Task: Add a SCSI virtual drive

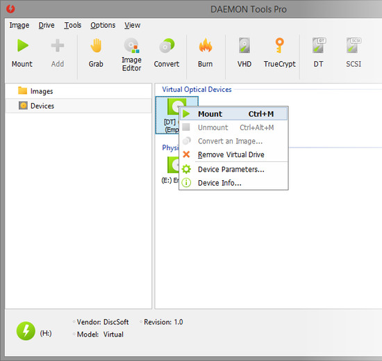Action: tap(354, 45)
